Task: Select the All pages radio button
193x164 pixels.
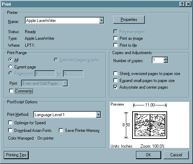Action: 10,60
